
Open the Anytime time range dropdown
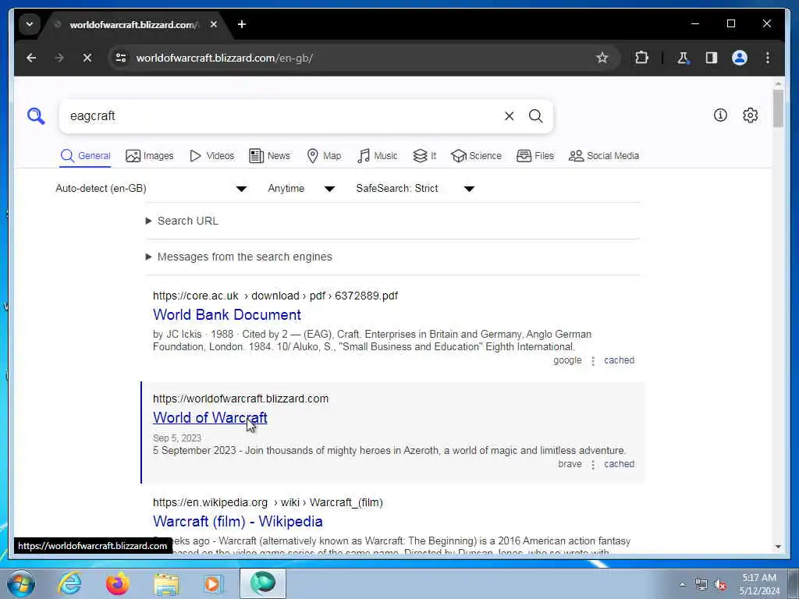click(301, 189)
